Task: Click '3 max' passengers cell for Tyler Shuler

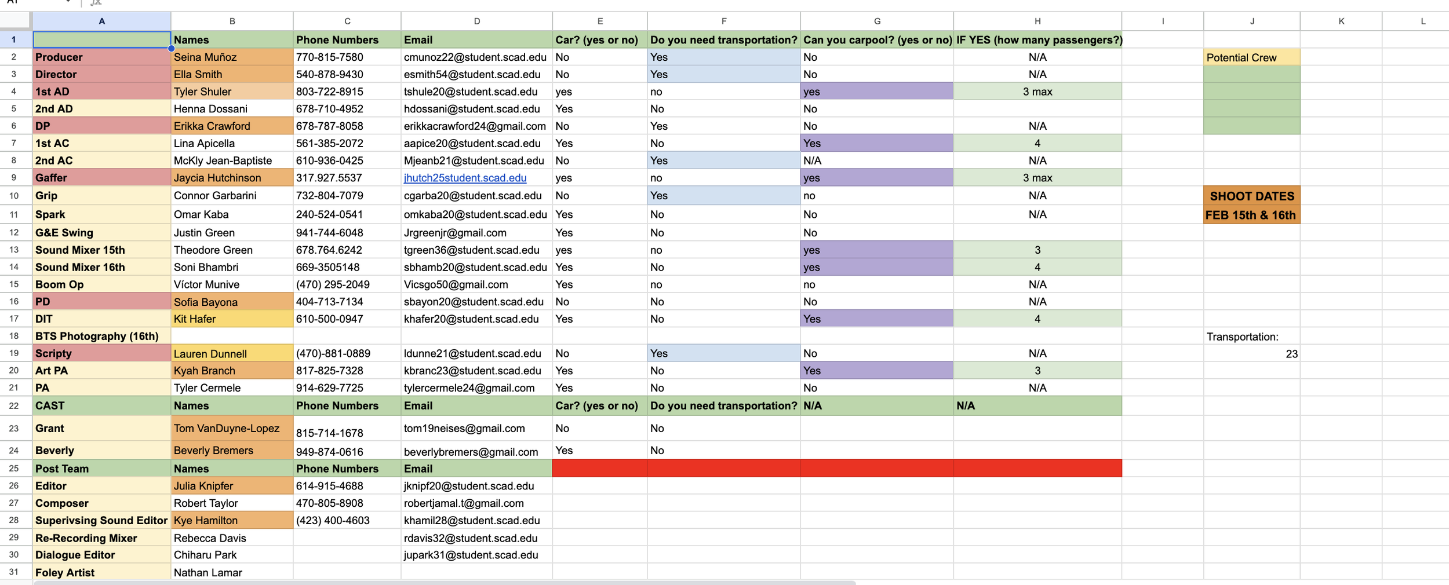Action: pyautogui.click(x=1037, y=92)
